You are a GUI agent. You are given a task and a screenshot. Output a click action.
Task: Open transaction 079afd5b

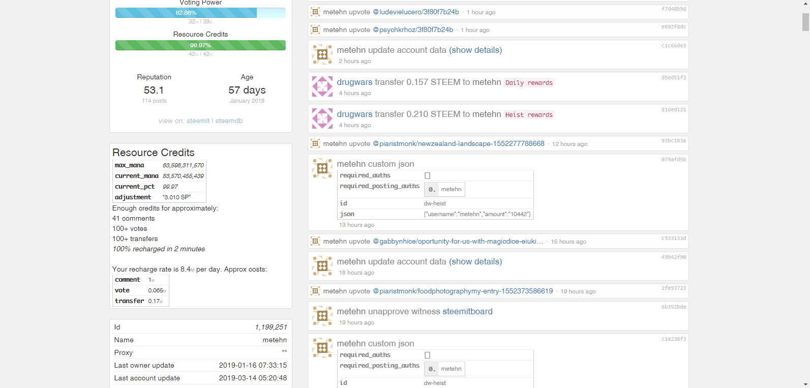point(674,159)
